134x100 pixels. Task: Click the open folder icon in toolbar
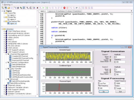[9, 8]
